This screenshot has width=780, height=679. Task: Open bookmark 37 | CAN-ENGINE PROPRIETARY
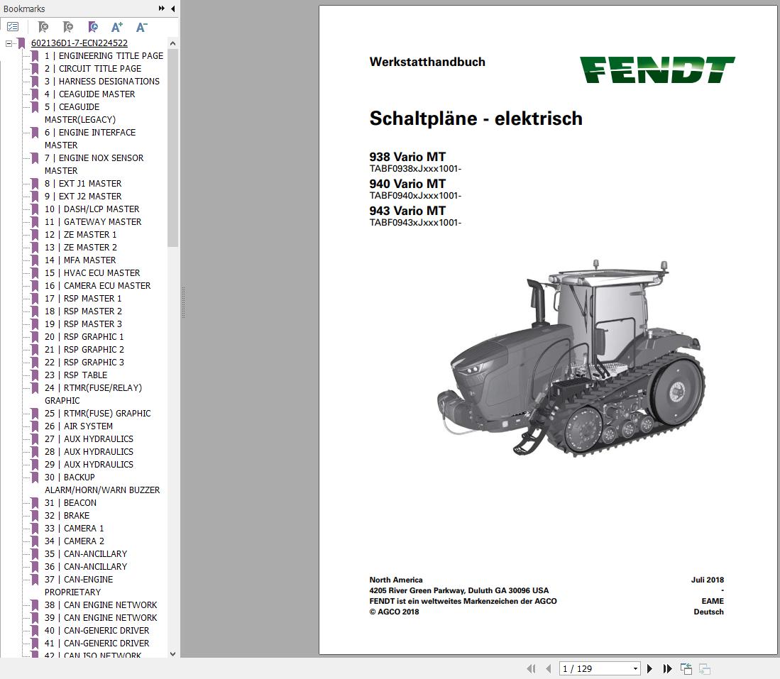point(79,585)
